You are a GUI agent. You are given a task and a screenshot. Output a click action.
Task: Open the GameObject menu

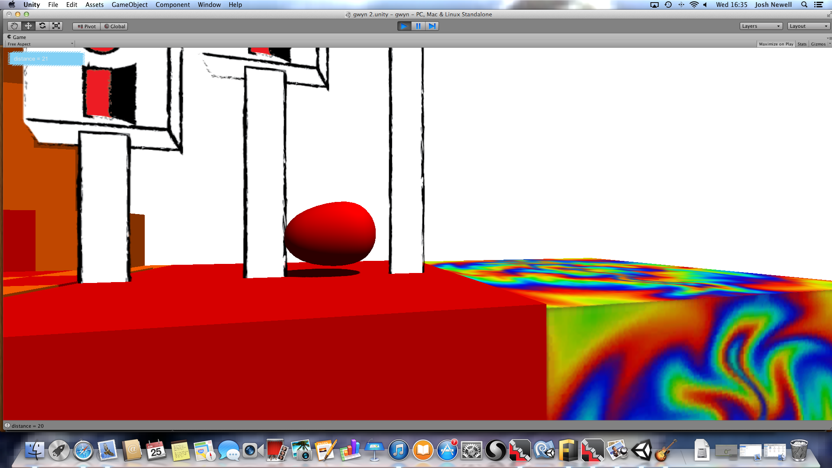coord(129,5)
